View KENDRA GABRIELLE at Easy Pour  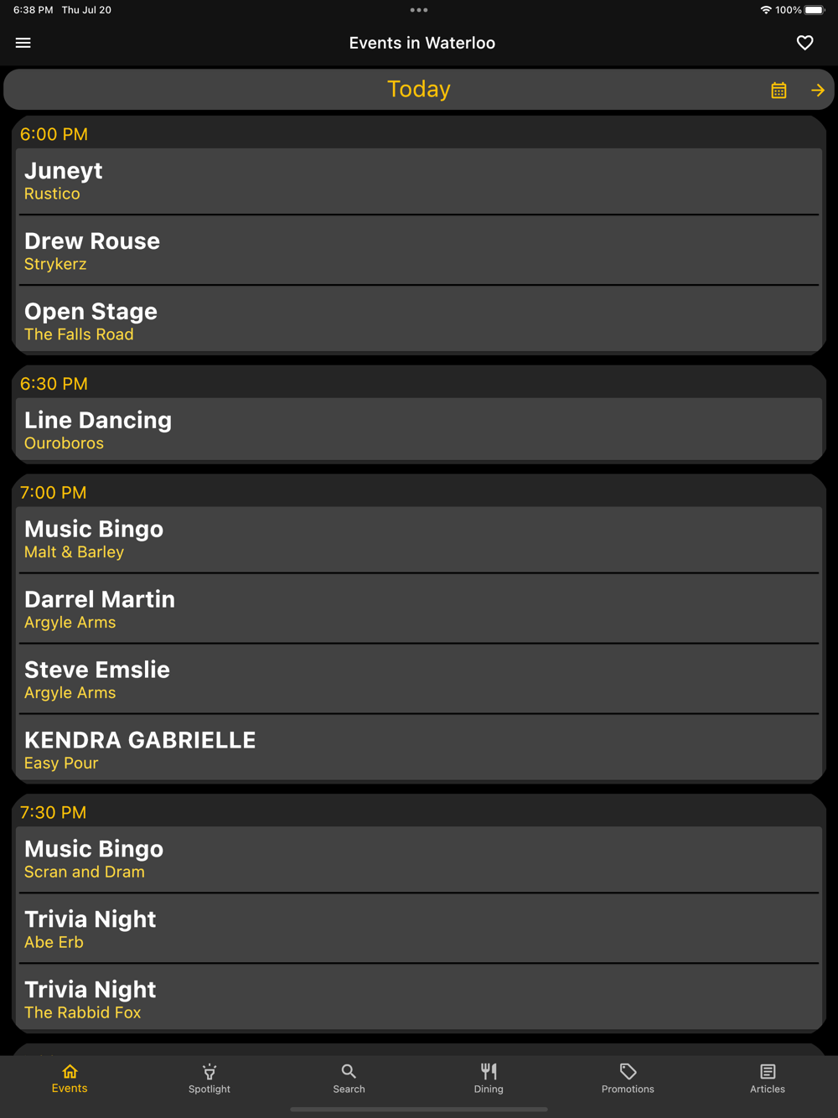click(x=419, y=750)
